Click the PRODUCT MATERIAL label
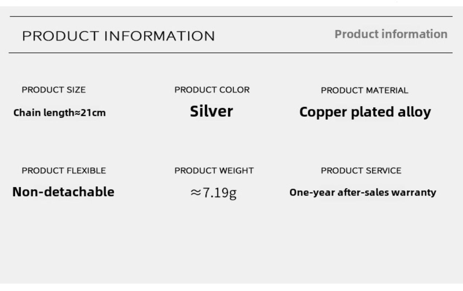Viewport: 463px width, 291px height. coord(364,90)
